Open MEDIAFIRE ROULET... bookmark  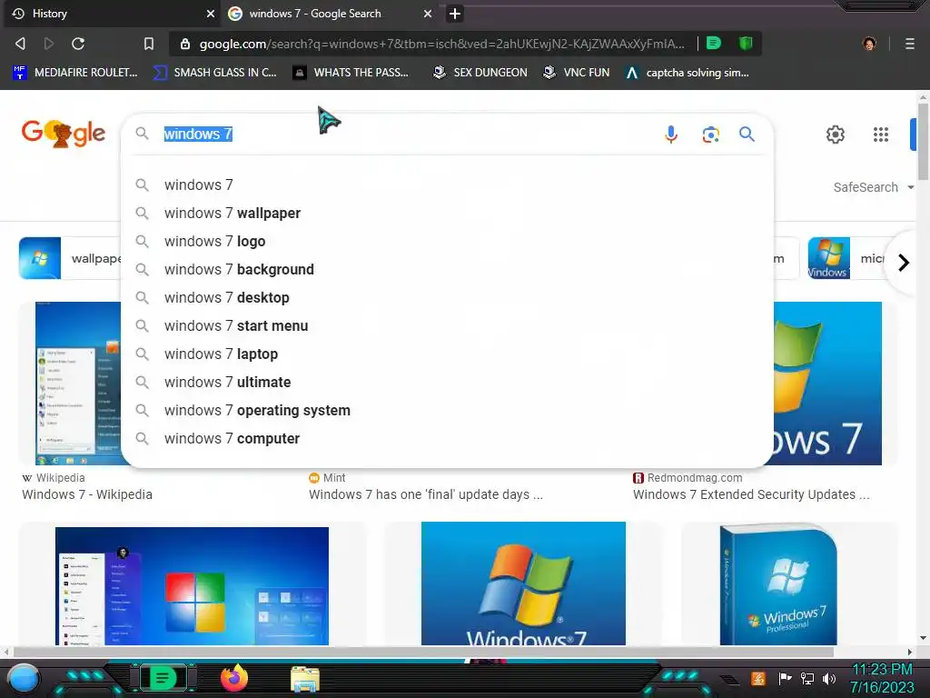75,73
